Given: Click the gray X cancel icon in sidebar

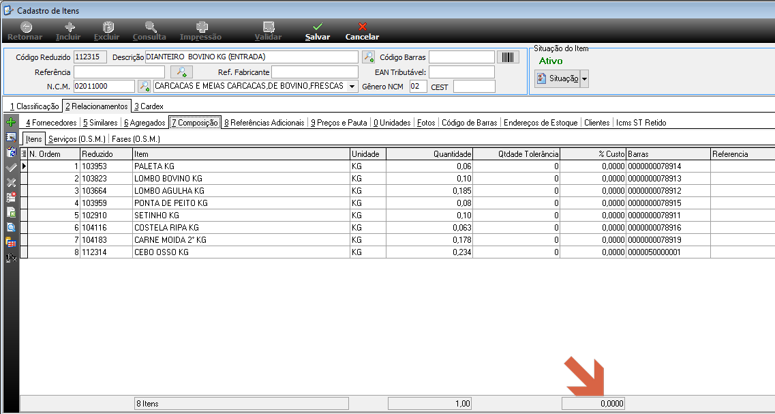Looking at the screenshot, I should [10, 183].
